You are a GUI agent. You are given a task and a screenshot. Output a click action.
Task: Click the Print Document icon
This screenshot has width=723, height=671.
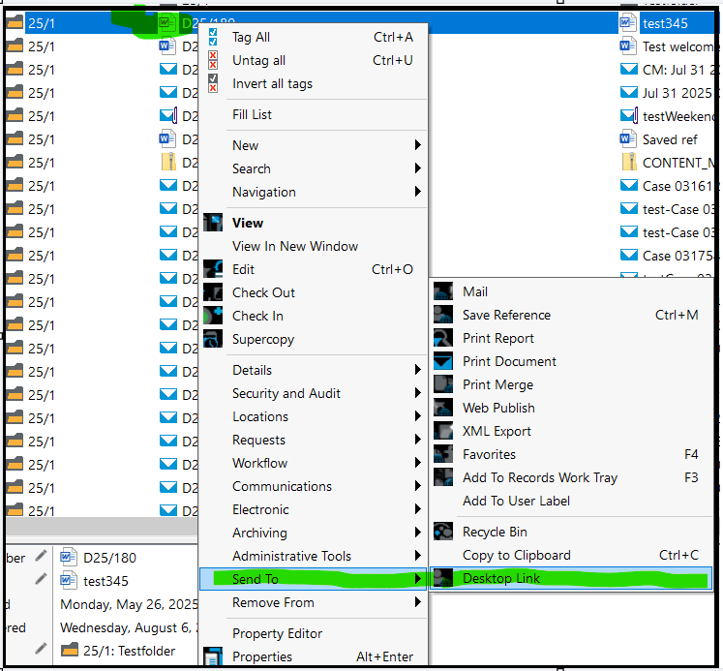(443, 361)
